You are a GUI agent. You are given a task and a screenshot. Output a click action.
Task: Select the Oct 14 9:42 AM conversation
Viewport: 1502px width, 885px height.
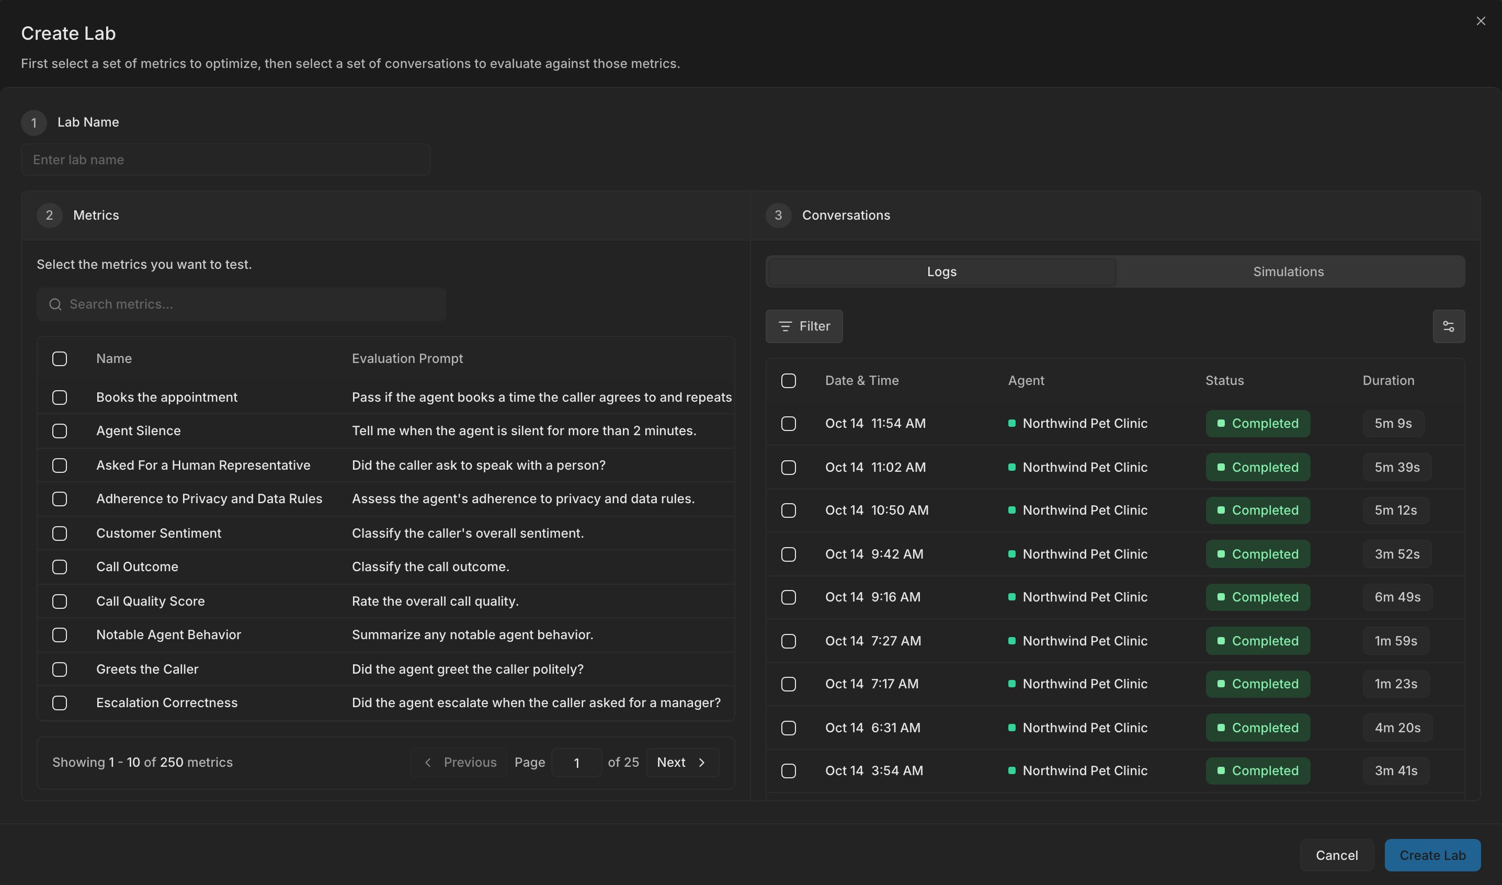(788, 554)
